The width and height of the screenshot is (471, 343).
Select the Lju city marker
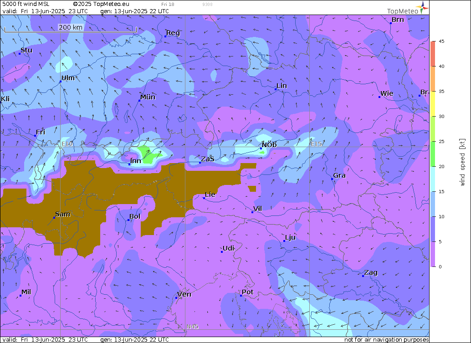point(284,241)
